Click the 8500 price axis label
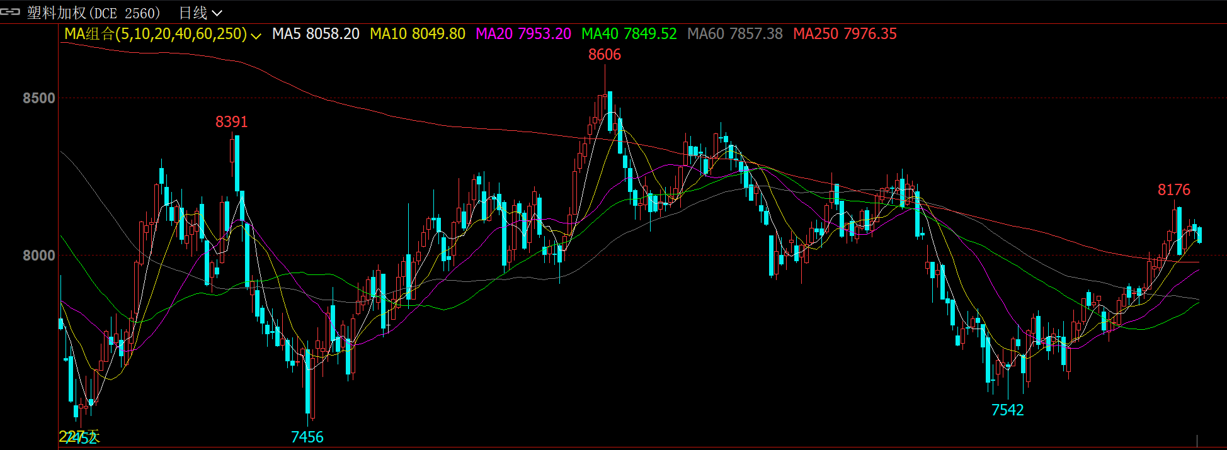 click(x=39, y=98)
